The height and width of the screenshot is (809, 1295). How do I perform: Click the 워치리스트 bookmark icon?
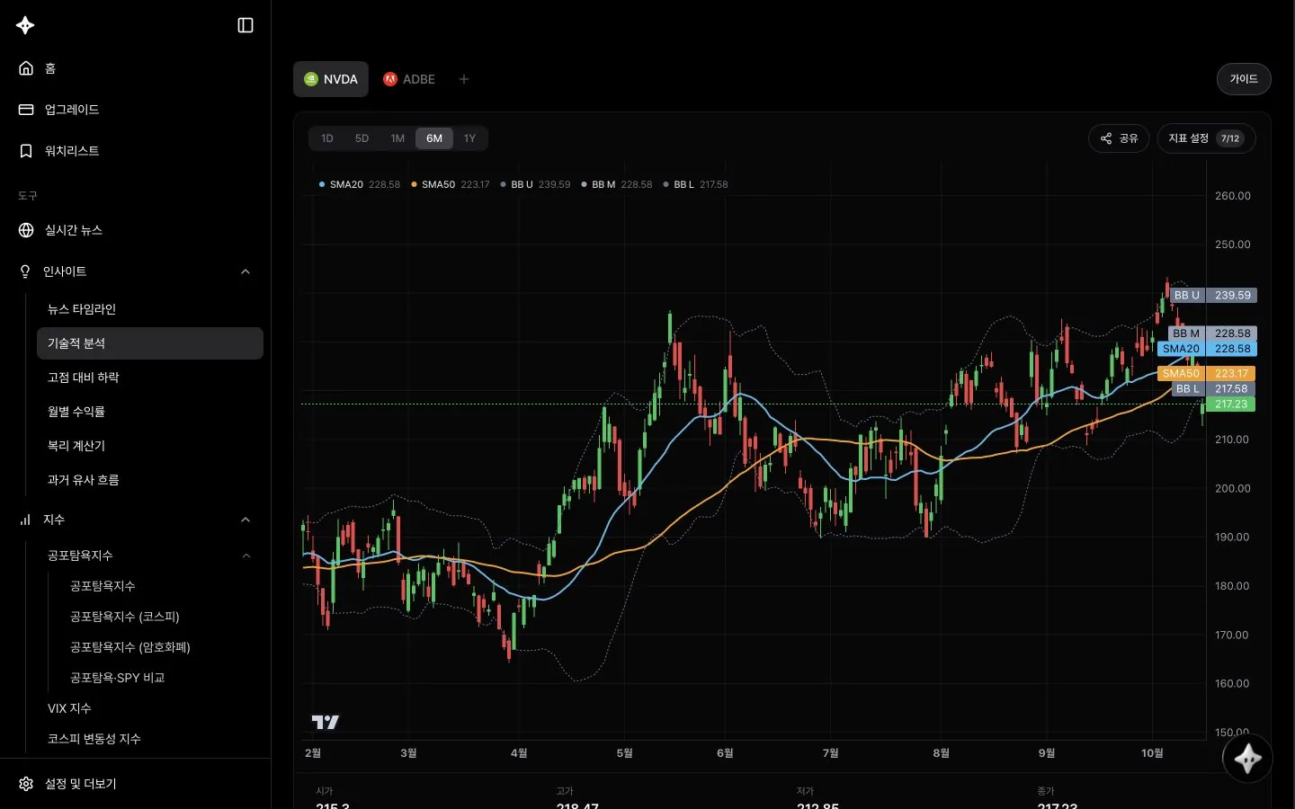coord(26,151)
